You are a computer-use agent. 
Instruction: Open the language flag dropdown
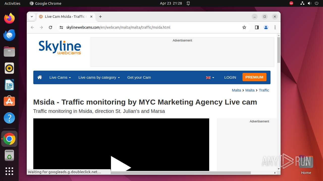click(x=210, y=77)
